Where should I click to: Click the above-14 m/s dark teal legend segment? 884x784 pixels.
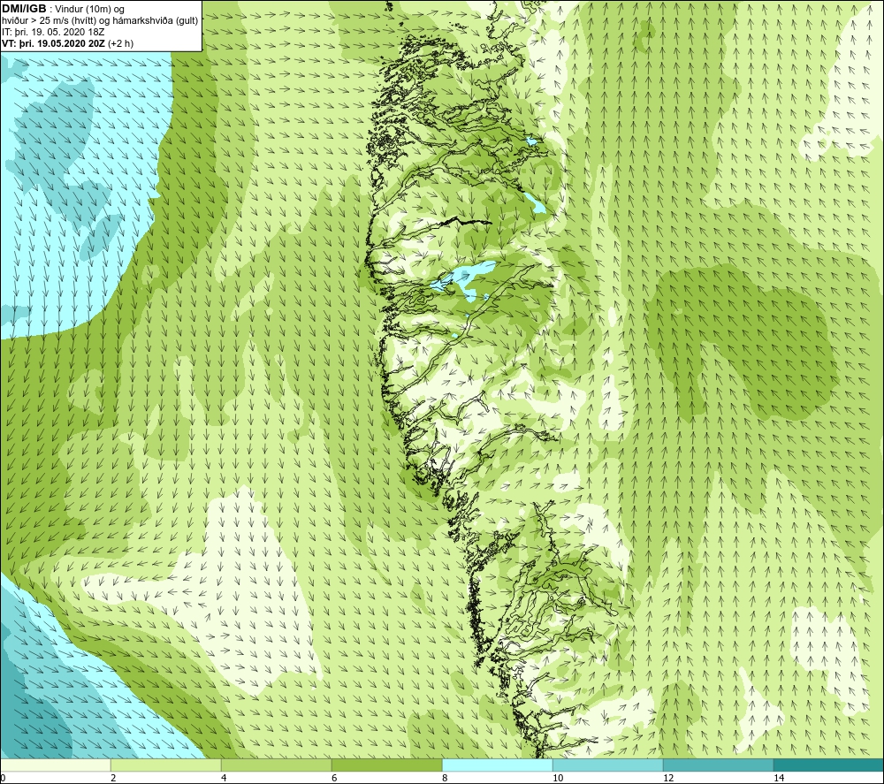pyautogui.click(x=829, y=765)
